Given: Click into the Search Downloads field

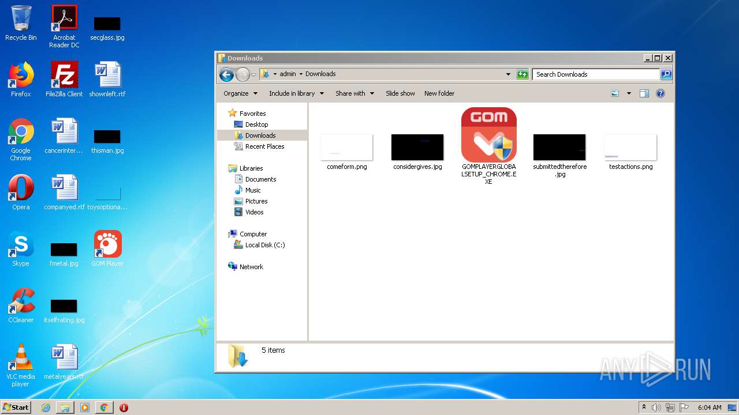Looking at the screenshot, I should pos(596,74).
